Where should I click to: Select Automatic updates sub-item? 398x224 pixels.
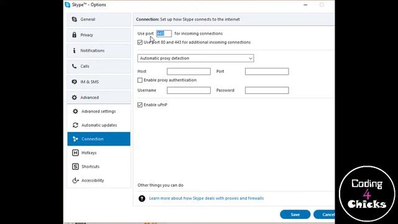[99, 125]
